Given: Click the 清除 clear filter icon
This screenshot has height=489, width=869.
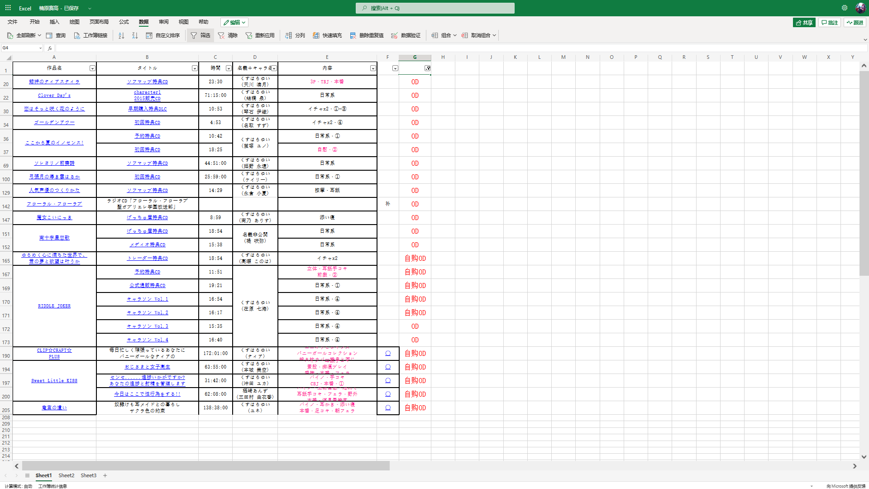Looking at the screenshot, I should point(221,35).
